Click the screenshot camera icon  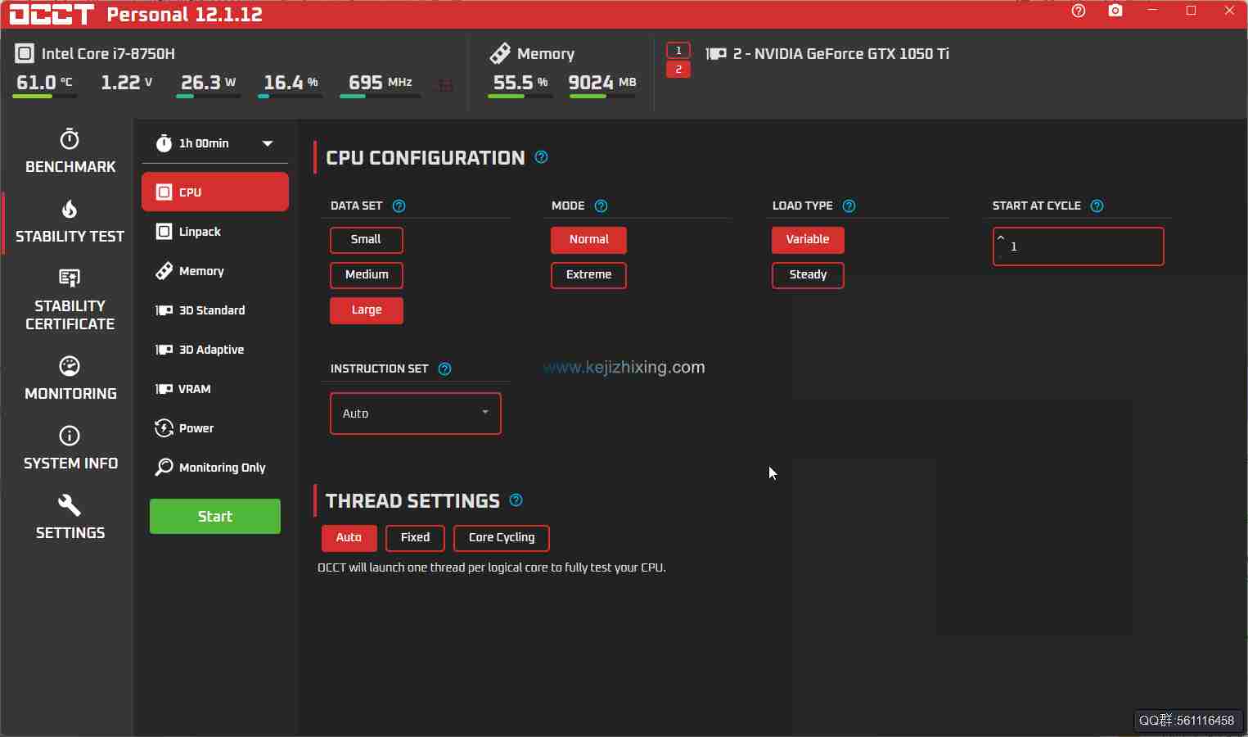click(x=1115, y=11)
